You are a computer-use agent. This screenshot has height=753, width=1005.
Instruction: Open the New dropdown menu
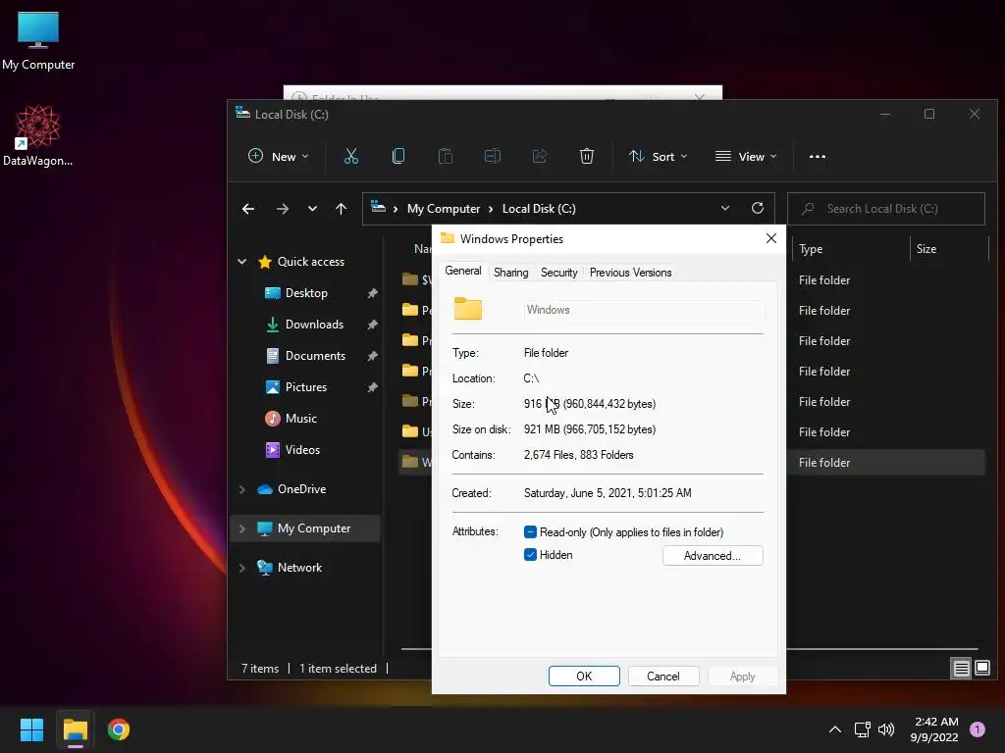[278, 156]
